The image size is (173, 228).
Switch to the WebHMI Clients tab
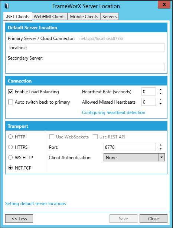tap(50, 16)
